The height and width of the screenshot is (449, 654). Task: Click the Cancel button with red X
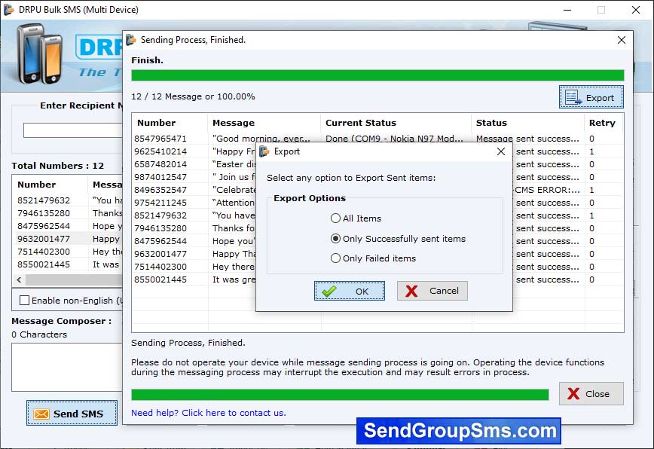click(x=432, y=291)
